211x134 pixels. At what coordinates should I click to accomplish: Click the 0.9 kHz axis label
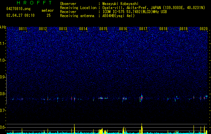3,77
